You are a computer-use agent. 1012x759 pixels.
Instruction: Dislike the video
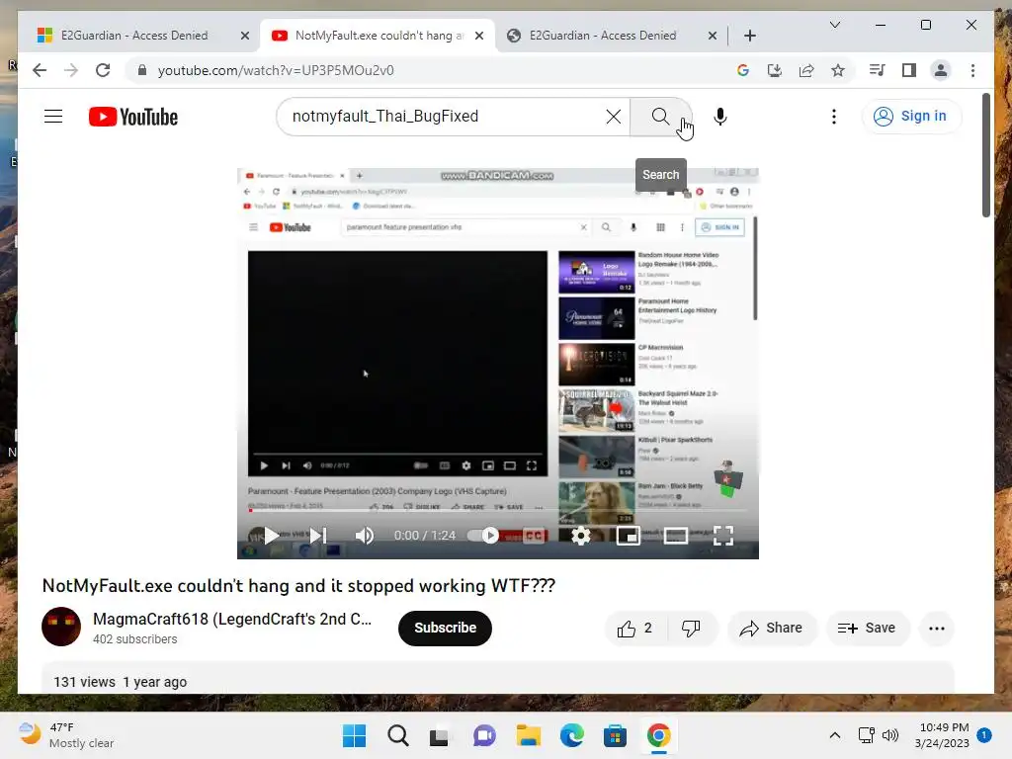[691, 629]
